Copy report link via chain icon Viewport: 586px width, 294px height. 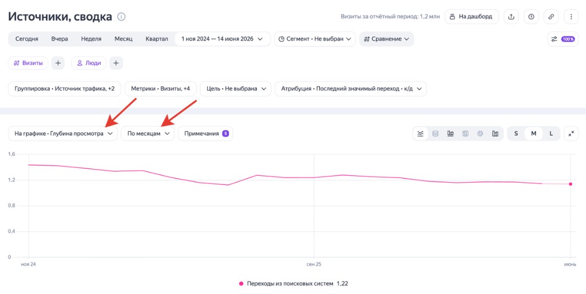pos(551,17)
